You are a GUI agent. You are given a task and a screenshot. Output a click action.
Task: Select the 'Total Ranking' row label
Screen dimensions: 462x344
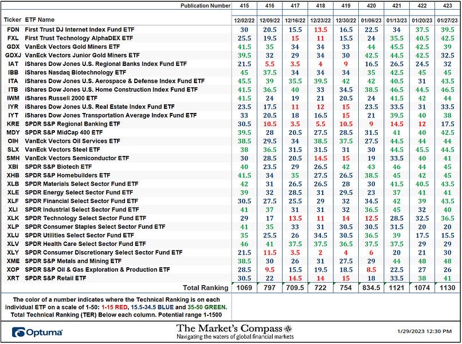click(x=206, y=288)
